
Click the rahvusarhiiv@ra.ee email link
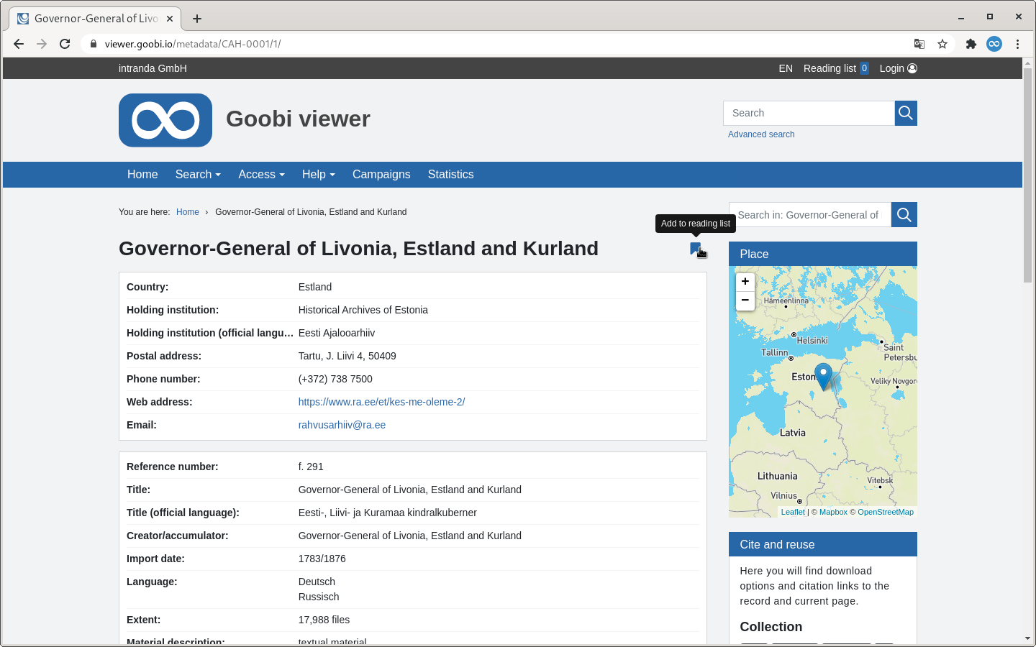[x=342, y=425]
